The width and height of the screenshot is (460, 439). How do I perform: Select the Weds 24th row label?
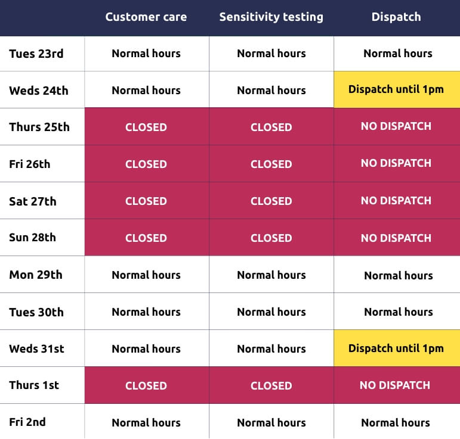click(39, 91)
